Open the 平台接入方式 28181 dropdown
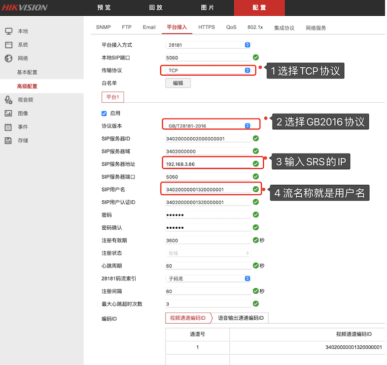This screenshot has width=387, height=365. (x=209, y=45)
